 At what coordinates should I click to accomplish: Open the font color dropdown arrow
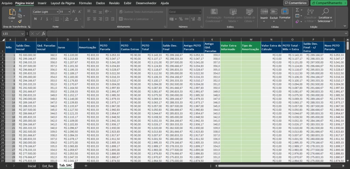(x=80, y=19)
